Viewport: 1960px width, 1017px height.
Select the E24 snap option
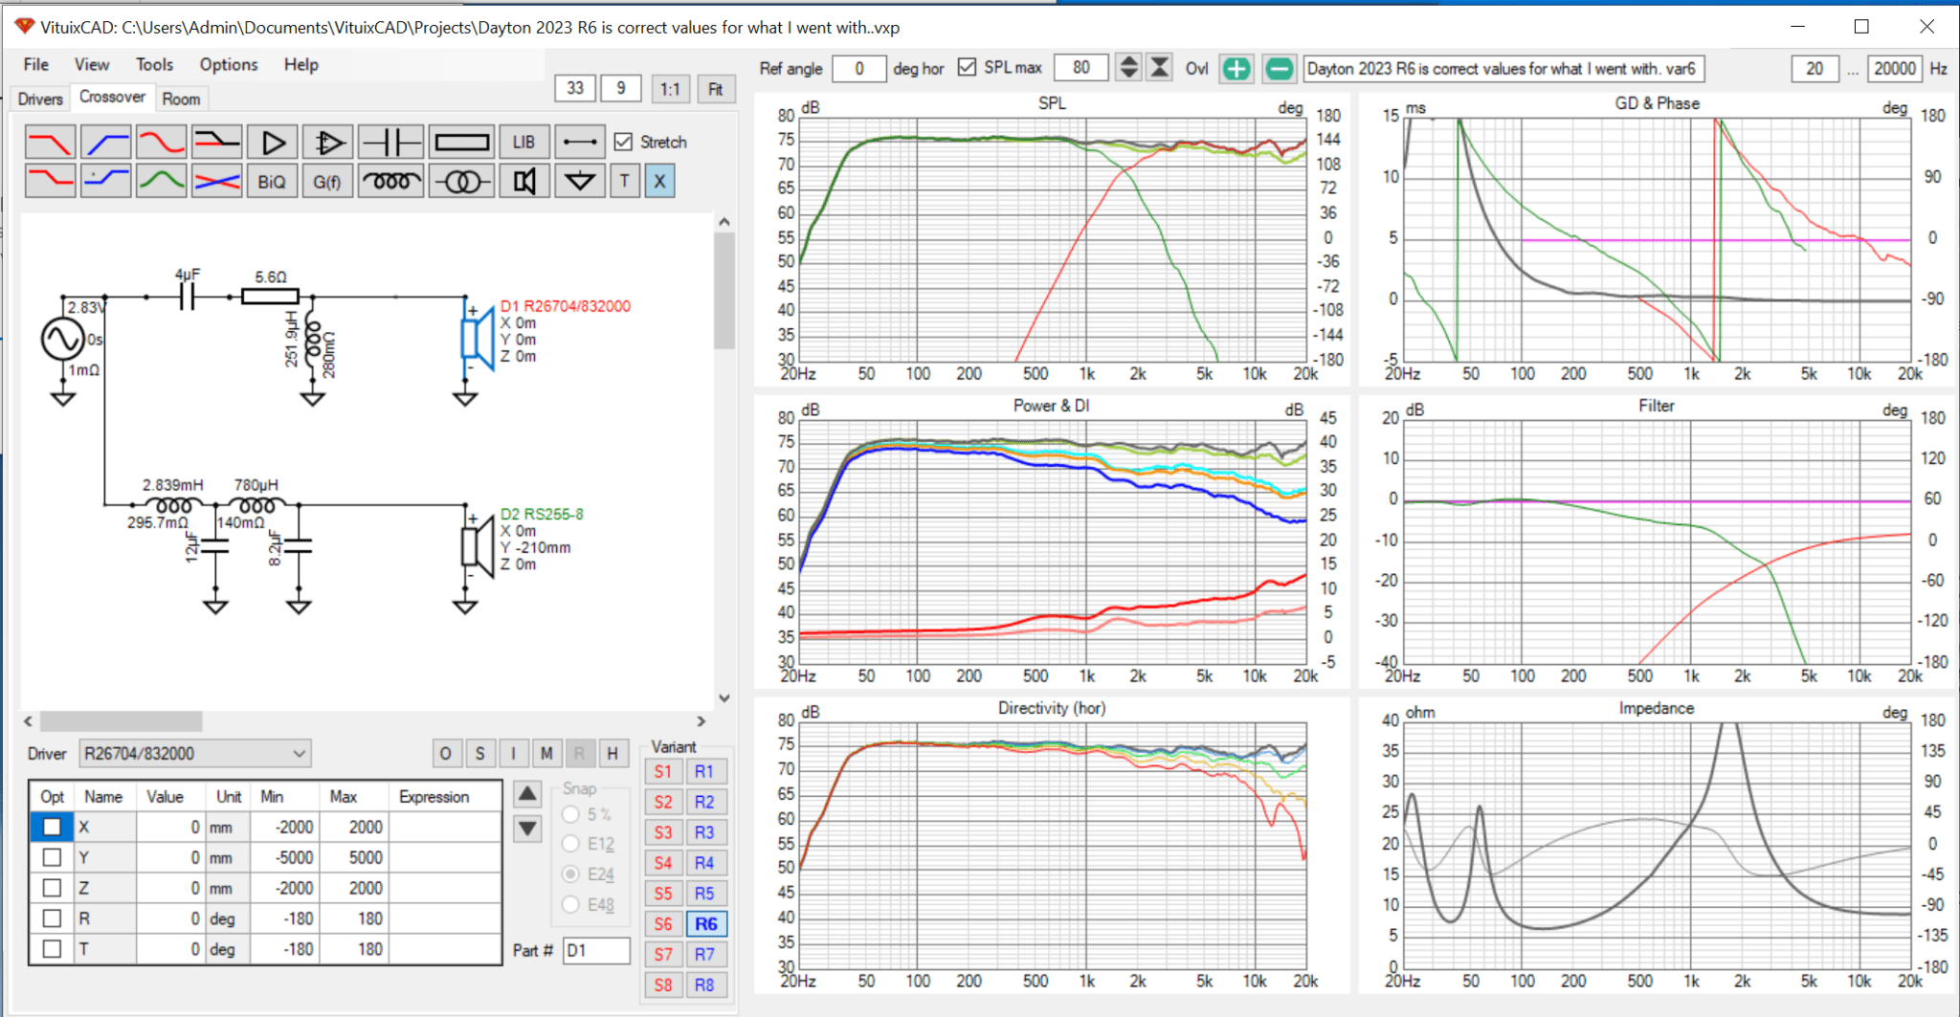(x=571, y=874)
